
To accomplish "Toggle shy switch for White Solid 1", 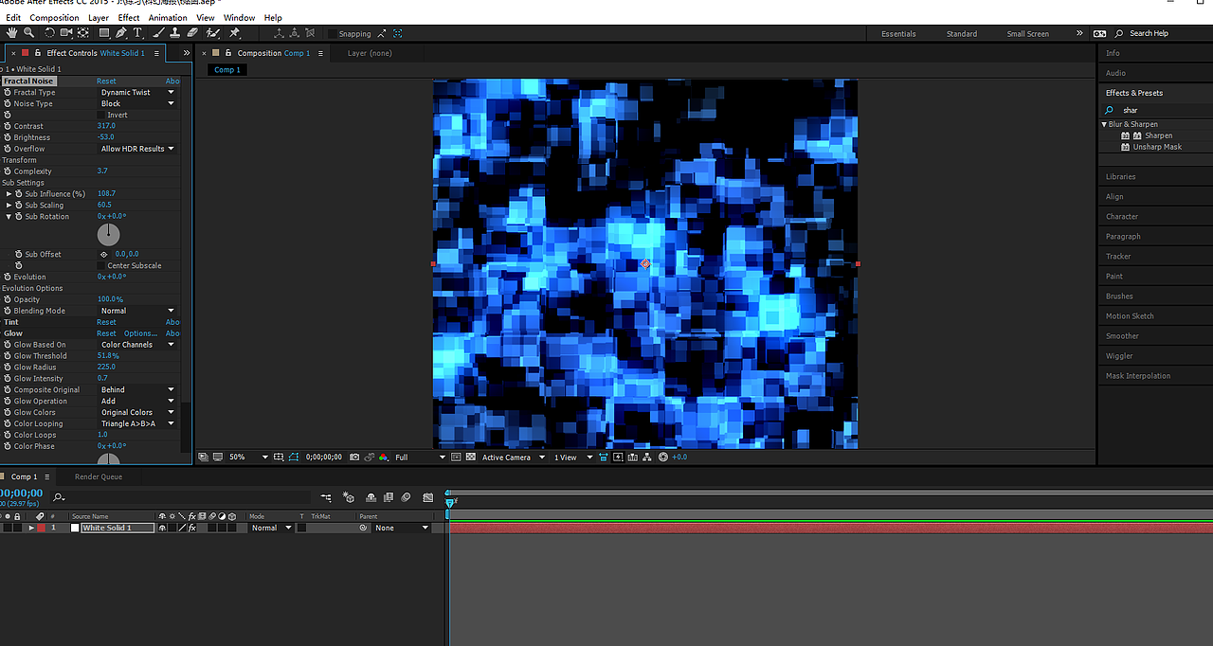I will [162, 528].
